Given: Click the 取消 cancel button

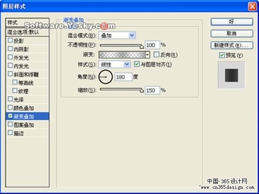Looking at the screenshot, I should click(x=232, y=34).
